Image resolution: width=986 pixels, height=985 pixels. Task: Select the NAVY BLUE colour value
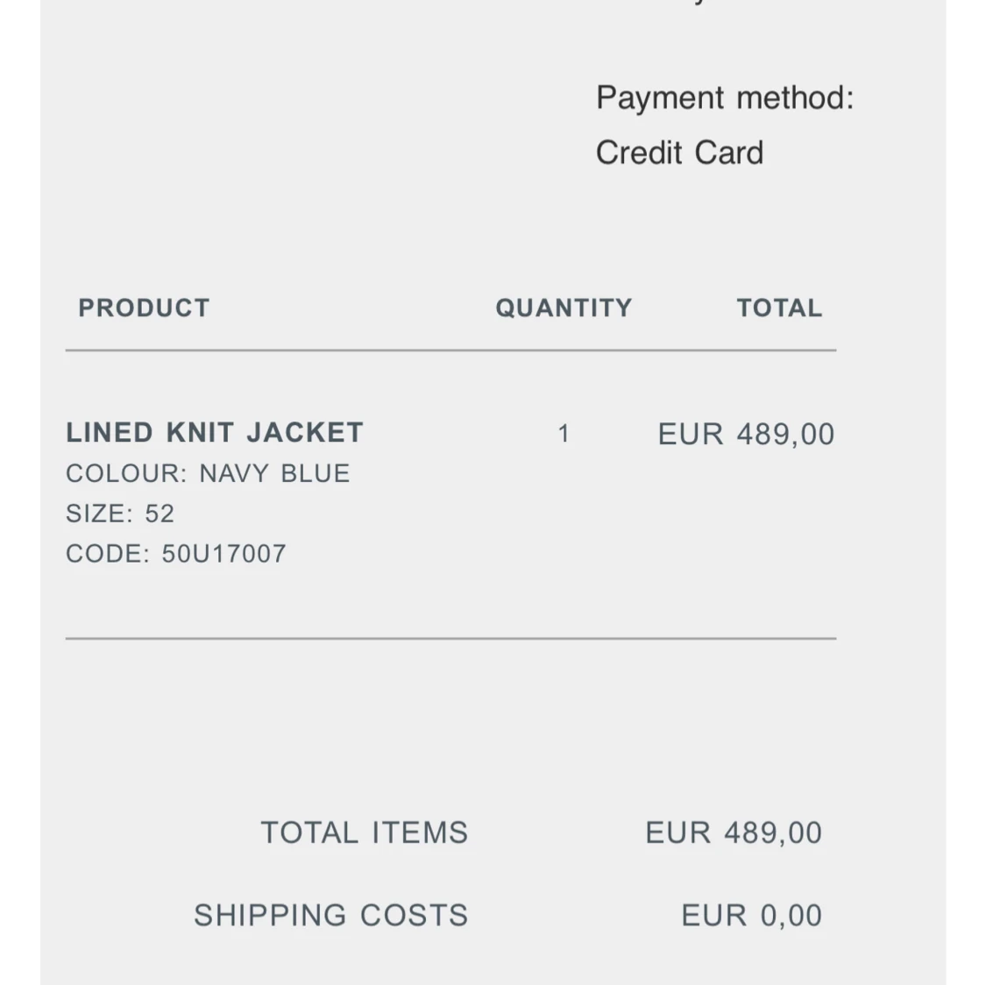coord(274,473)
